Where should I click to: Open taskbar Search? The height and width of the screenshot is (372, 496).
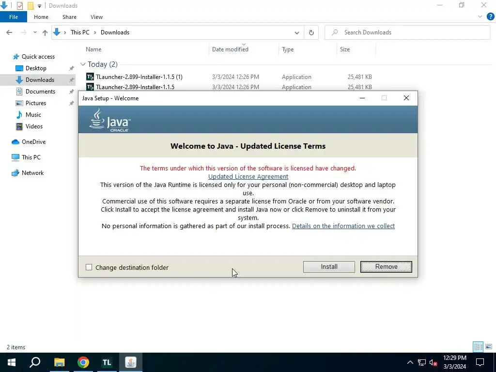[35, 362]
